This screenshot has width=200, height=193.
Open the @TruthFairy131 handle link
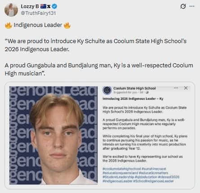(38, 13)
